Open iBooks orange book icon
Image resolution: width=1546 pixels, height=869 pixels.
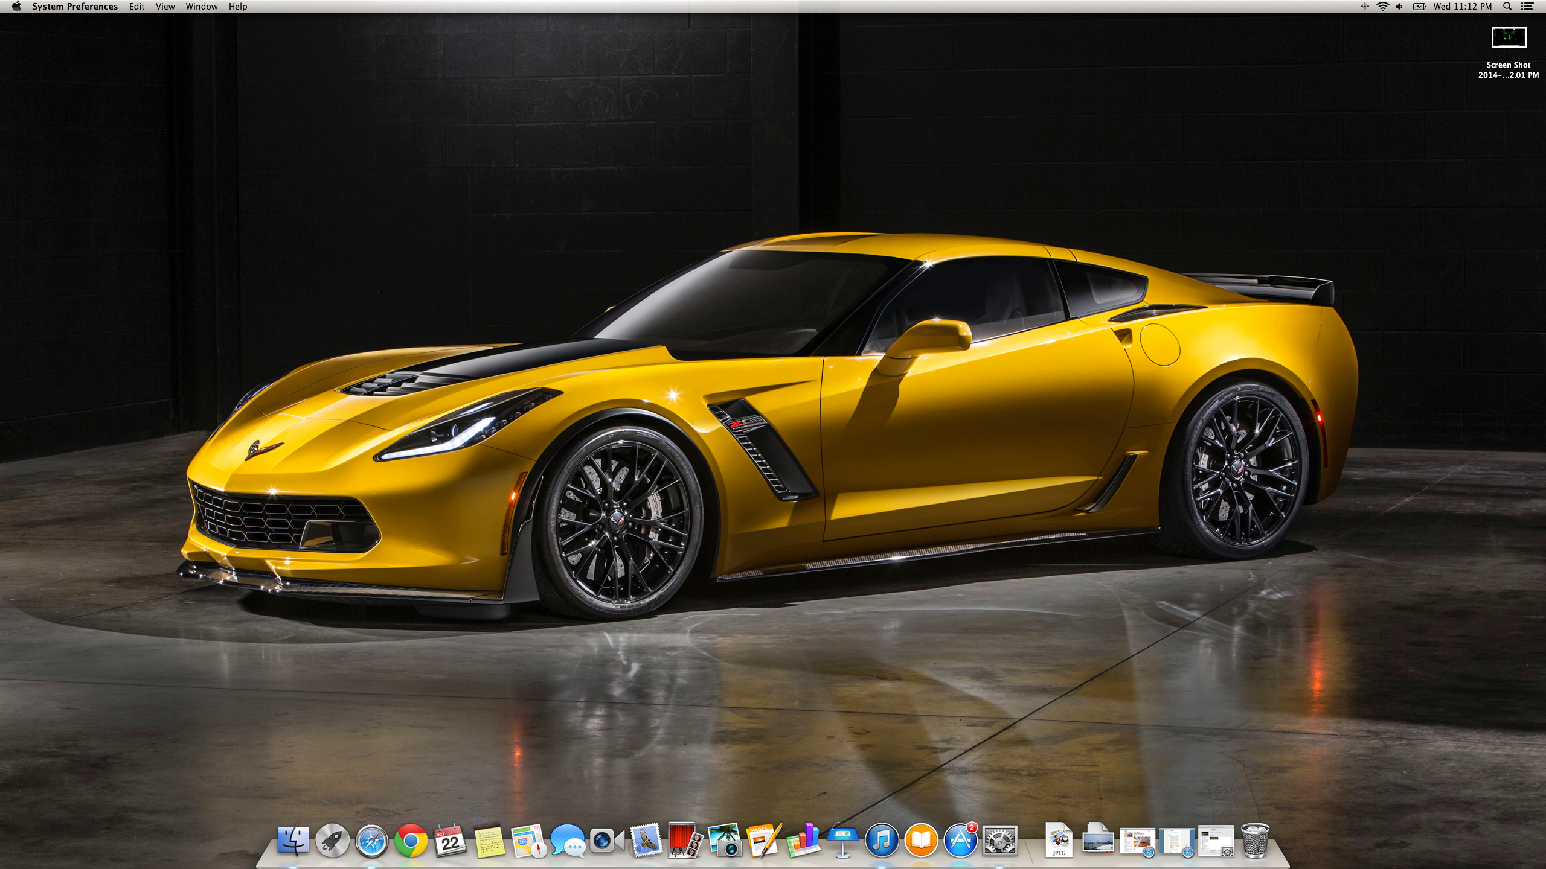click(x=921, y=840)
